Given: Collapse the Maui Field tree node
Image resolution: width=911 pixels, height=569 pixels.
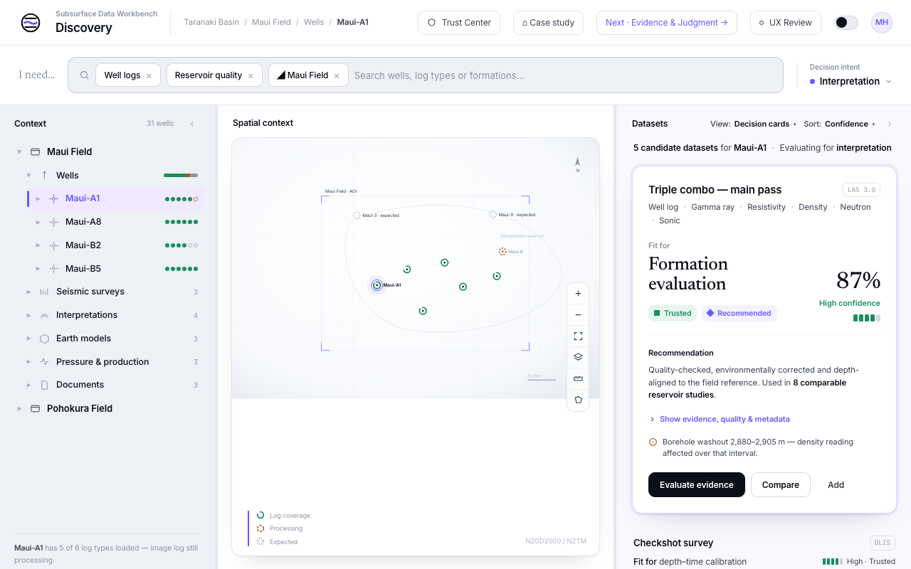Looking at the screenshot, I should [x=19, y=151].
